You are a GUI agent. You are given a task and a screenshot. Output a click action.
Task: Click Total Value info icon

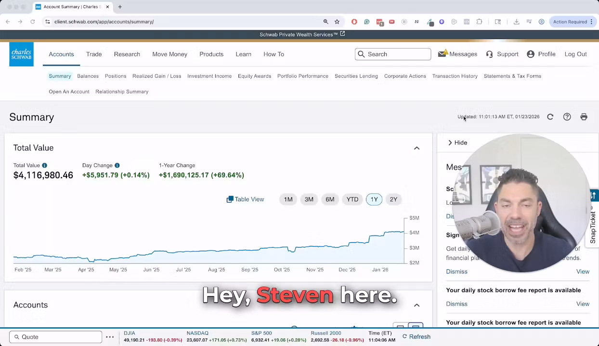(x=44, y=165)
